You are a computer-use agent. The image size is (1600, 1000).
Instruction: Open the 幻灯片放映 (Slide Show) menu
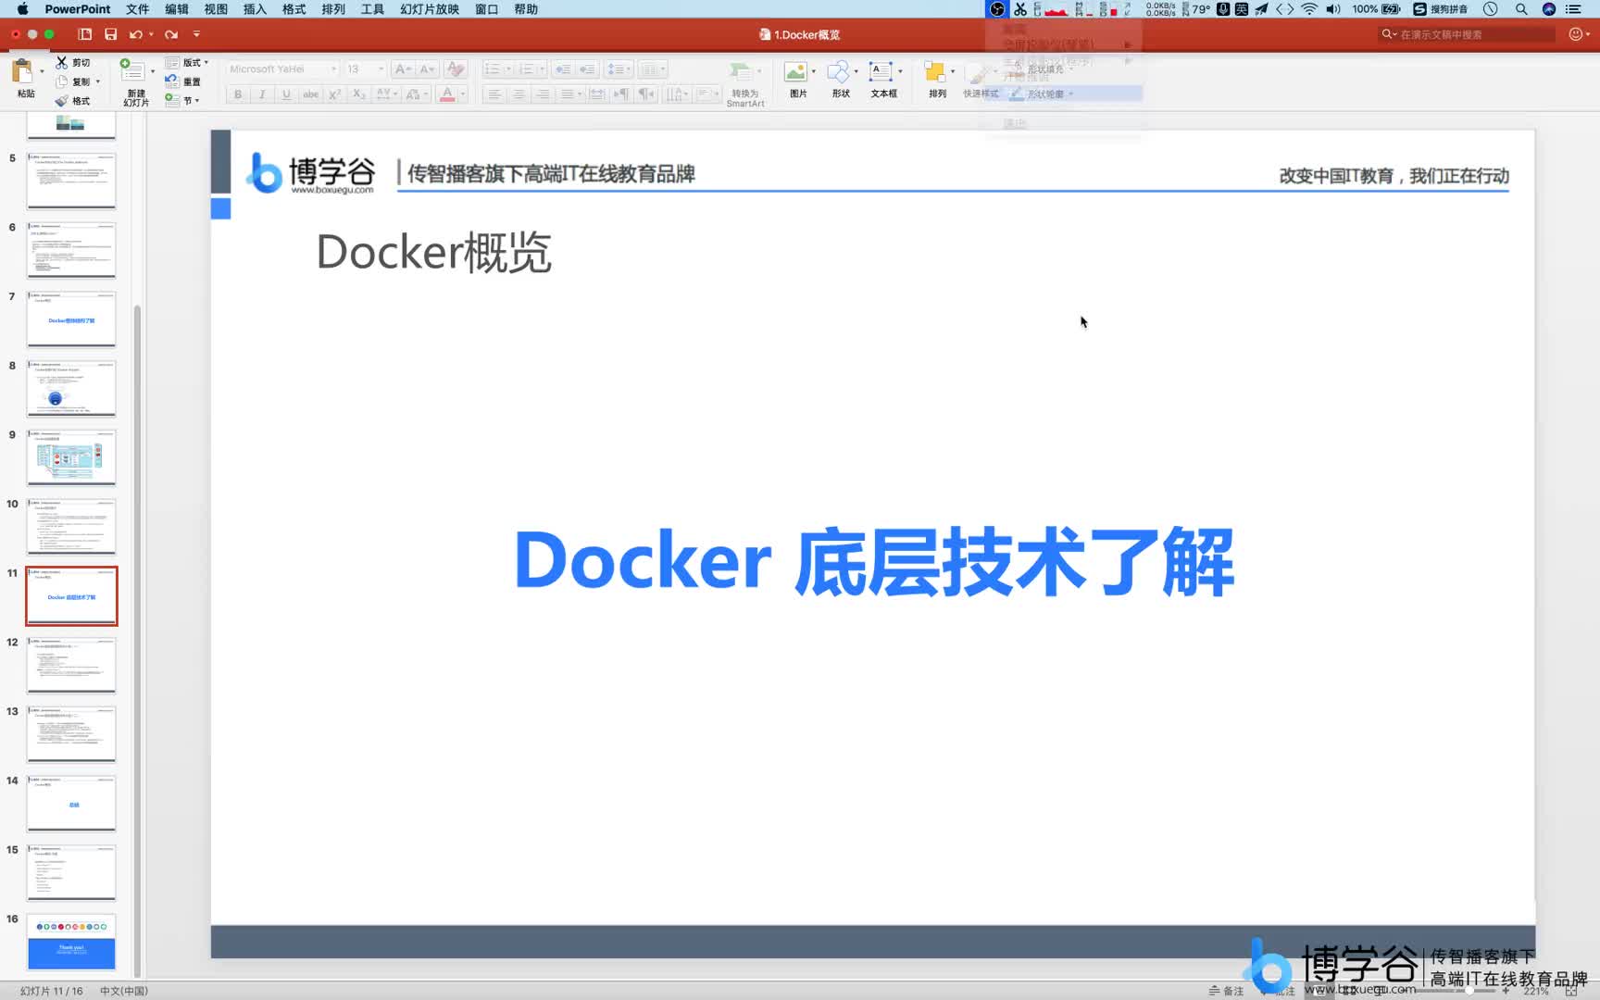[429, 9]
